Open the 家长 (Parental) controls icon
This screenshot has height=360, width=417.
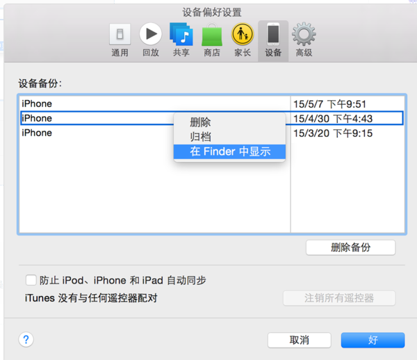pos(243,40)
